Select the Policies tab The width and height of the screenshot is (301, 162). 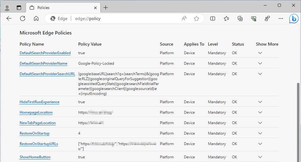(x=63, y=8)
